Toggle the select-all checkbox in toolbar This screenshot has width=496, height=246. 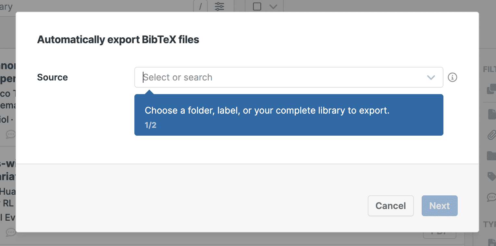click(x=257, y=6)
